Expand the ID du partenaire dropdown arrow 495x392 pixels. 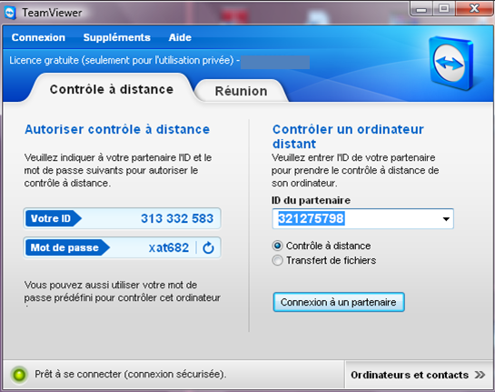point(446,219)
